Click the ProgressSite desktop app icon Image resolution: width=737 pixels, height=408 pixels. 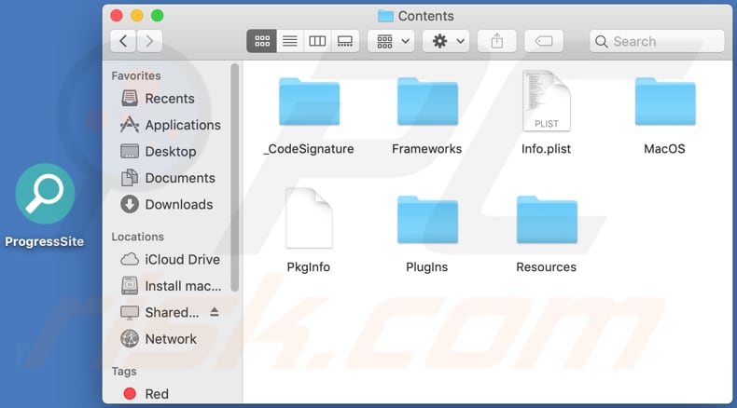tap(45, 194)
